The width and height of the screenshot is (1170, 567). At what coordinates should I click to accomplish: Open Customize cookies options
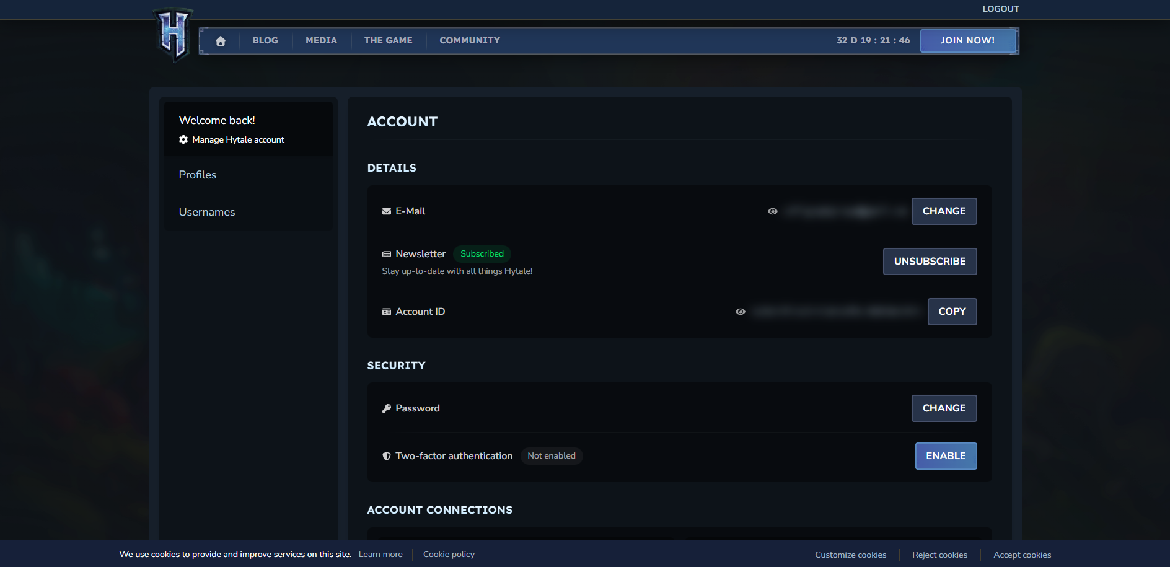[x=850, y=555]
